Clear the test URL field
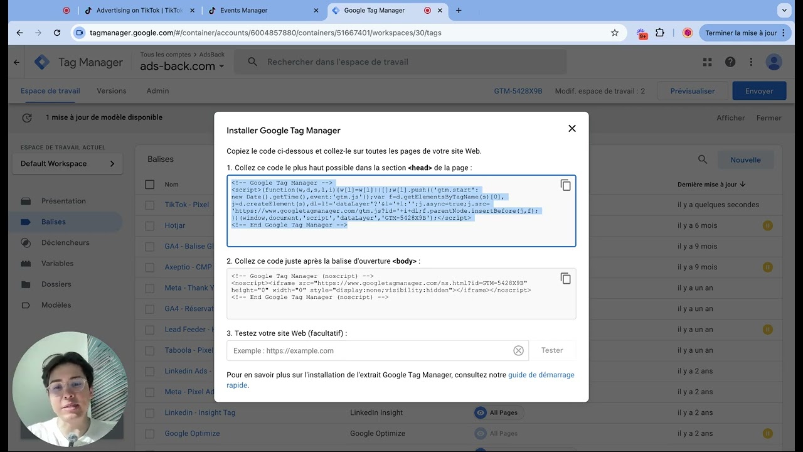Viewport: 803px width, 452px height. click(518, 350)
